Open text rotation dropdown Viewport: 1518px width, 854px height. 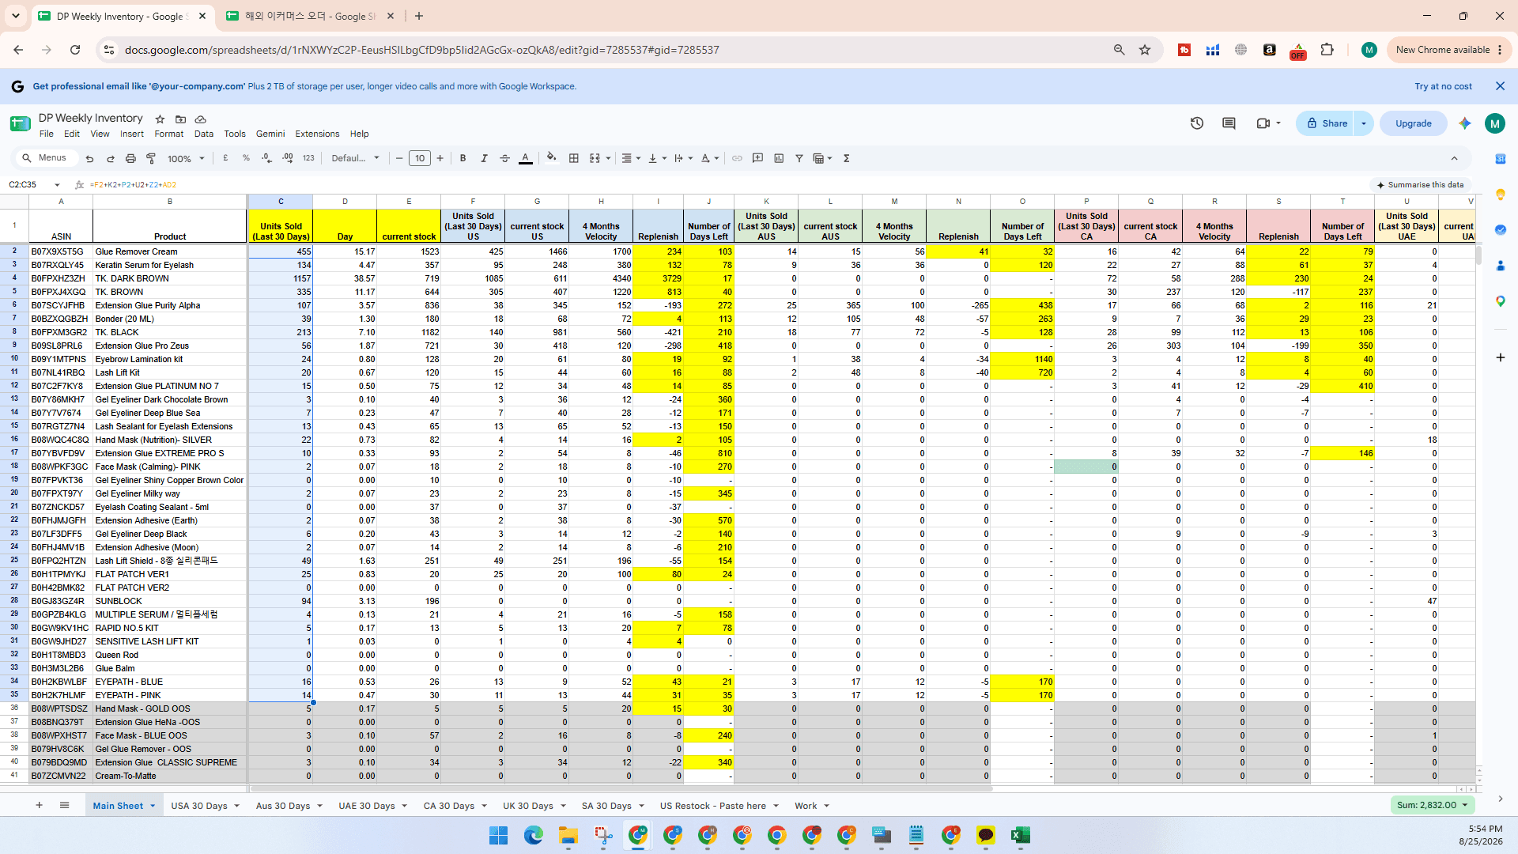[710, 158]
